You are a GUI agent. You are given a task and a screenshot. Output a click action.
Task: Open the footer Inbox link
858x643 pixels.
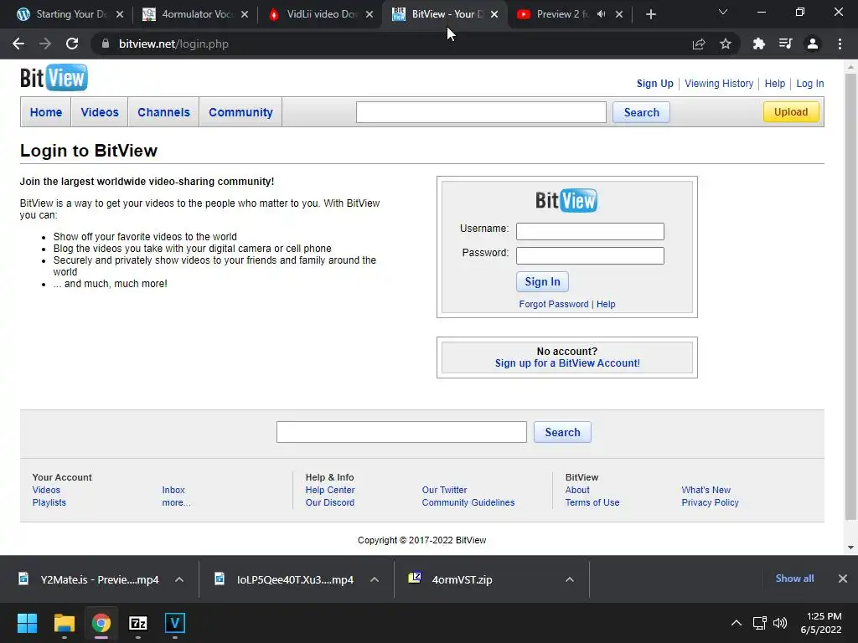(173, 490)
